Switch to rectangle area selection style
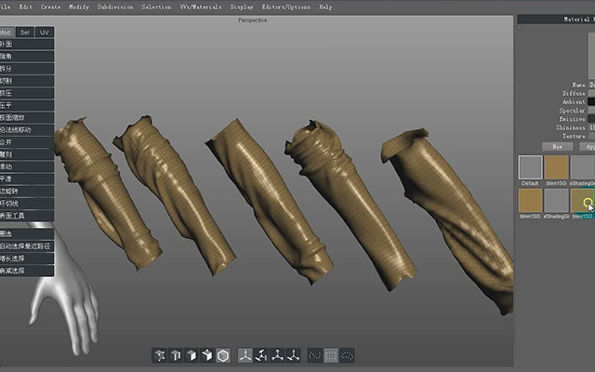Viewport: 595px width, 372px height. (x=331, y=355)
